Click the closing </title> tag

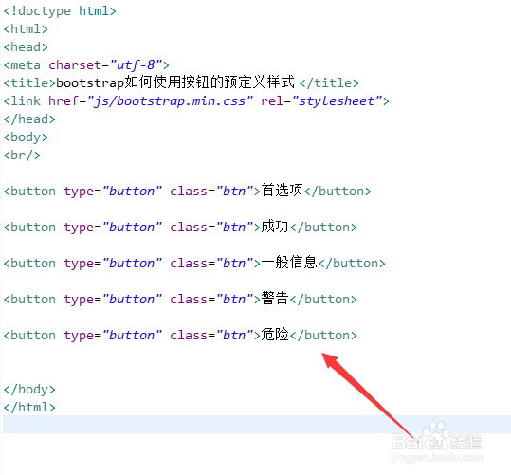329,83
